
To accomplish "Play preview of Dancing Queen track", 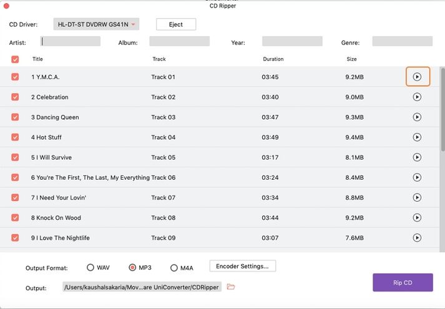I will coord(417,117).
